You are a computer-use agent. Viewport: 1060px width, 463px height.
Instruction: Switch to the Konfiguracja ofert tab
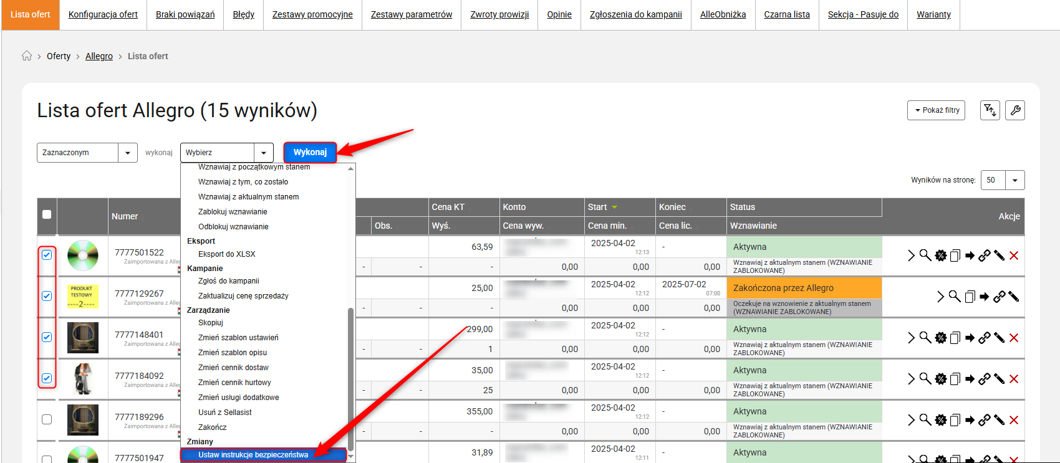(x=103, y=14)
